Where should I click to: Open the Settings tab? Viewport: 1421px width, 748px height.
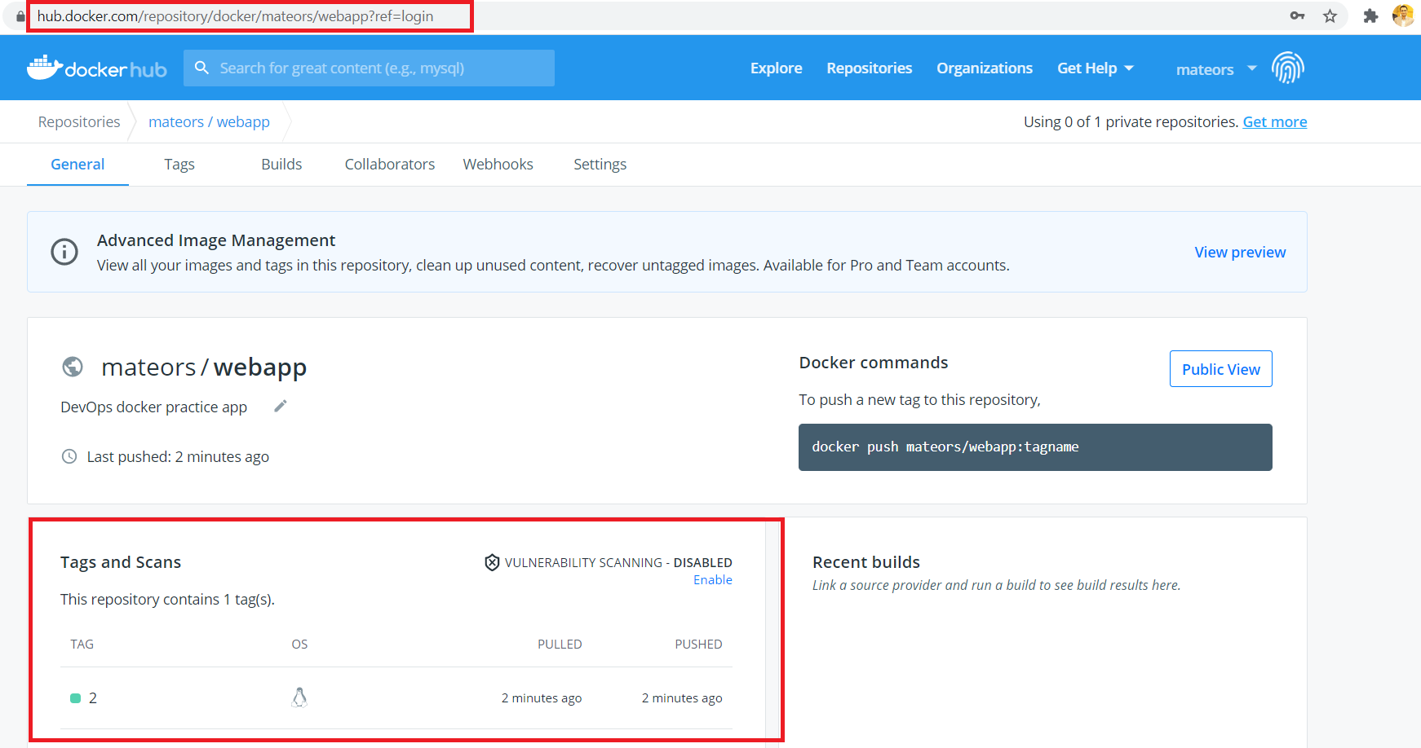[600, 164]
